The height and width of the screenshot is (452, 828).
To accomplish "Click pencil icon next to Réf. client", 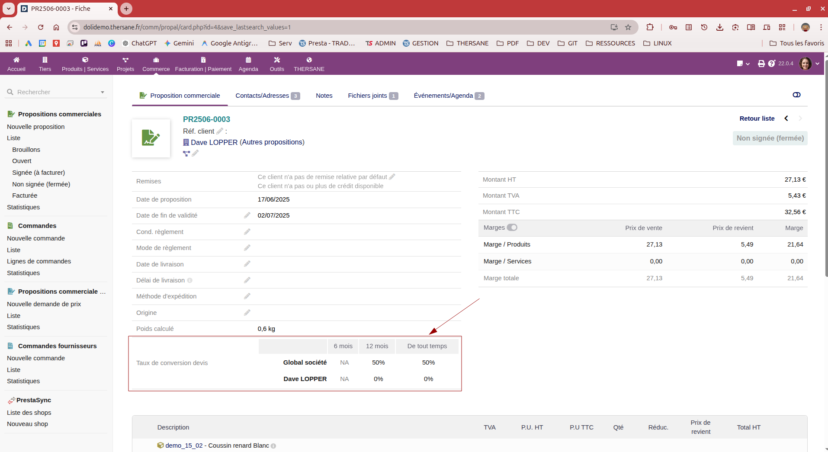I will click(x=220, y=131).
